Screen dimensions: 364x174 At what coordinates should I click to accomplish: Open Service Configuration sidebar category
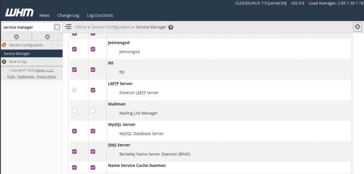26,45
